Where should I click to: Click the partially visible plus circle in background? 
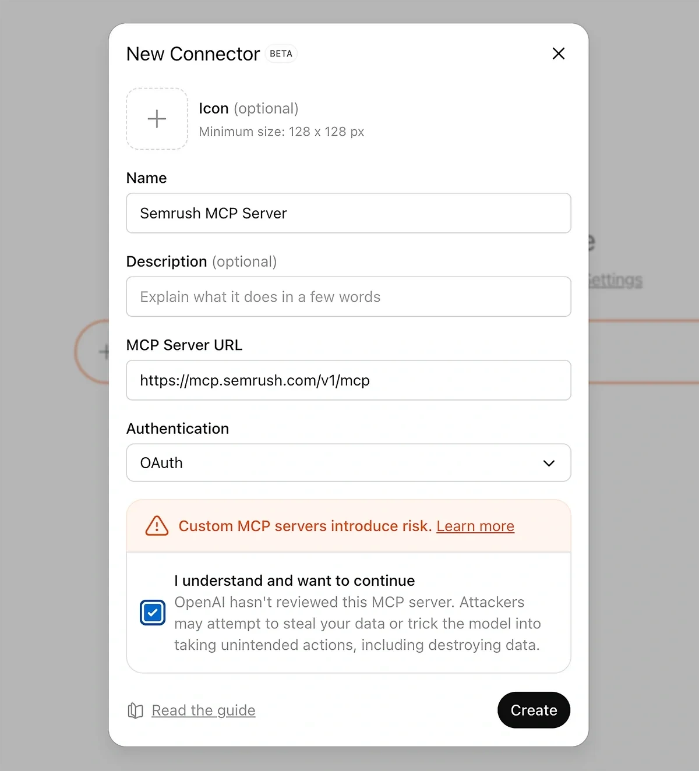tap(102, 352)
